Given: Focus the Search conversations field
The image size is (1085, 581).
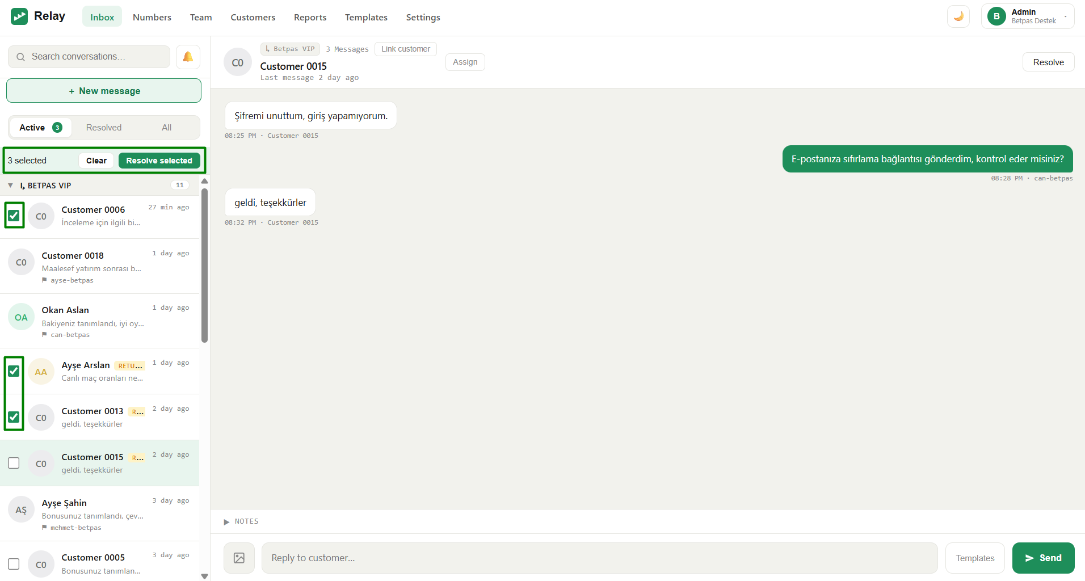Looking at the screenshot, I should 89,57.
